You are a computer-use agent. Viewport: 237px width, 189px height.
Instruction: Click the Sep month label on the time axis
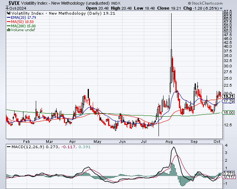click(194, 142)
